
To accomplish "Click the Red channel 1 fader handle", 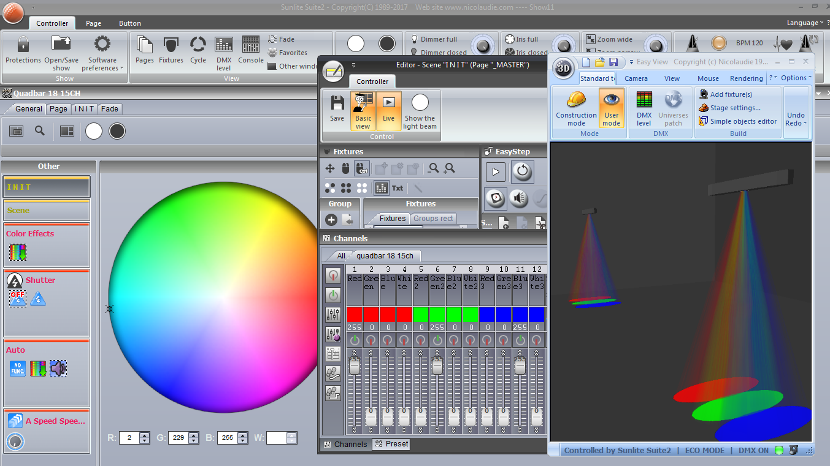I will click(355, 367).
